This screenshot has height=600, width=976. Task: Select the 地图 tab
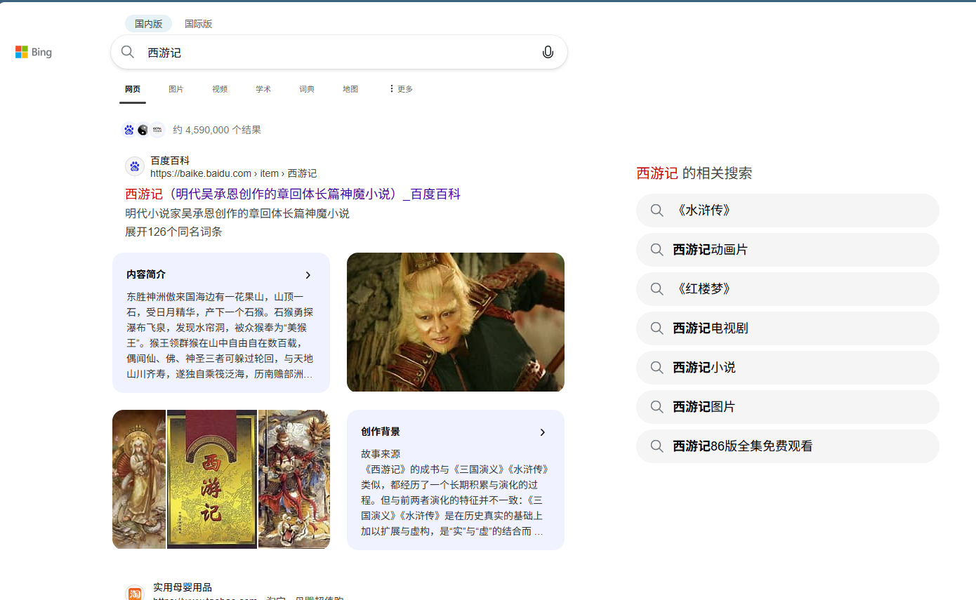(350, 89)
